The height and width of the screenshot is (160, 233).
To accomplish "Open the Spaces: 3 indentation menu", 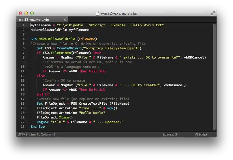I will pos(170,134).
